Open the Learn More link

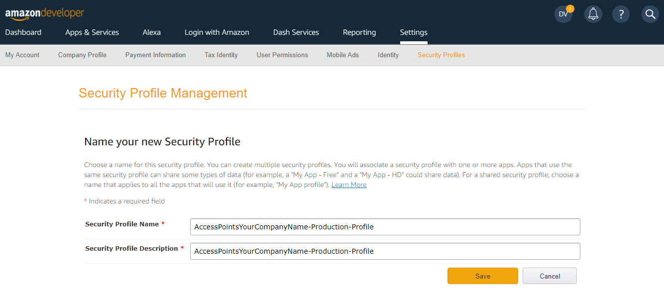click(348, 185)
